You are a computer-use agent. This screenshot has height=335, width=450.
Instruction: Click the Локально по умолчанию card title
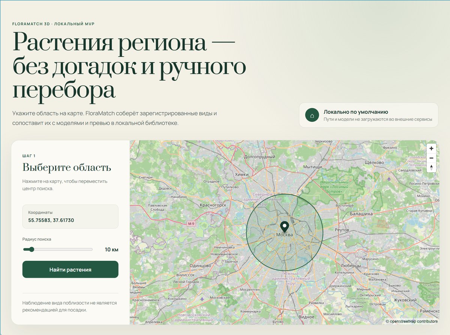pos(356,112)
